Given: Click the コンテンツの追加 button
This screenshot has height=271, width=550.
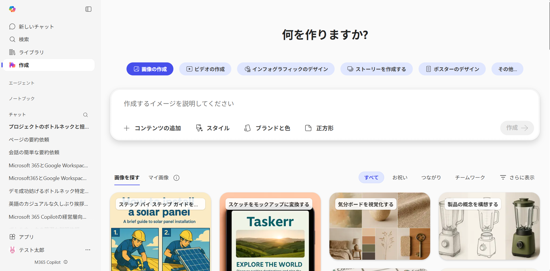Looking at the screenshot, I should tap(153, 128).
